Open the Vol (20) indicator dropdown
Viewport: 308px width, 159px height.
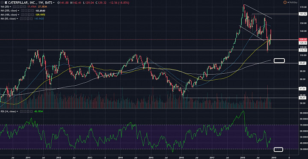10,7
